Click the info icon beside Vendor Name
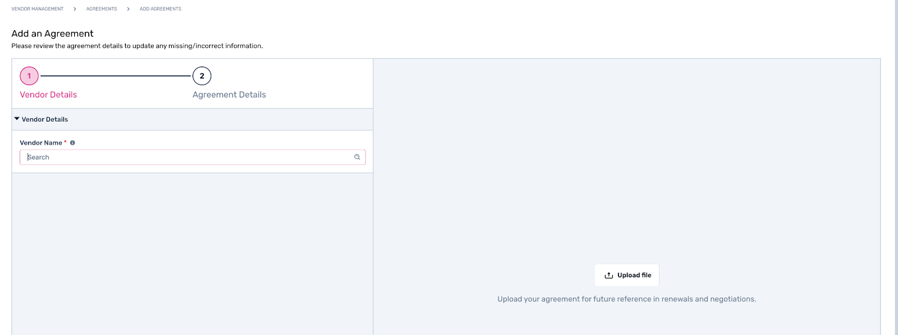The height and width of the screenshot is (335, 898). (x=72, y=143)
